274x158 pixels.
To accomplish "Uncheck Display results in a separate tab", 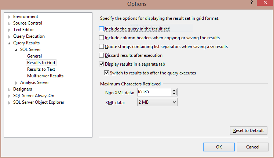I will (101, 64).
